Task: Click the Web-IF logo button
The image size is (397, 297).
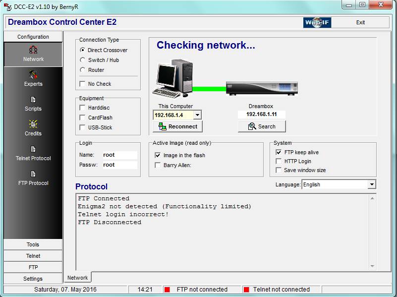Action: 317,22
